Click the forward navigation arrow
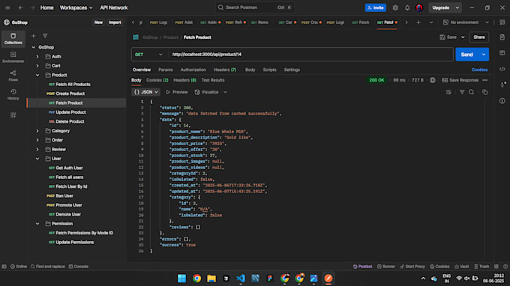 [x=32, y=7]
